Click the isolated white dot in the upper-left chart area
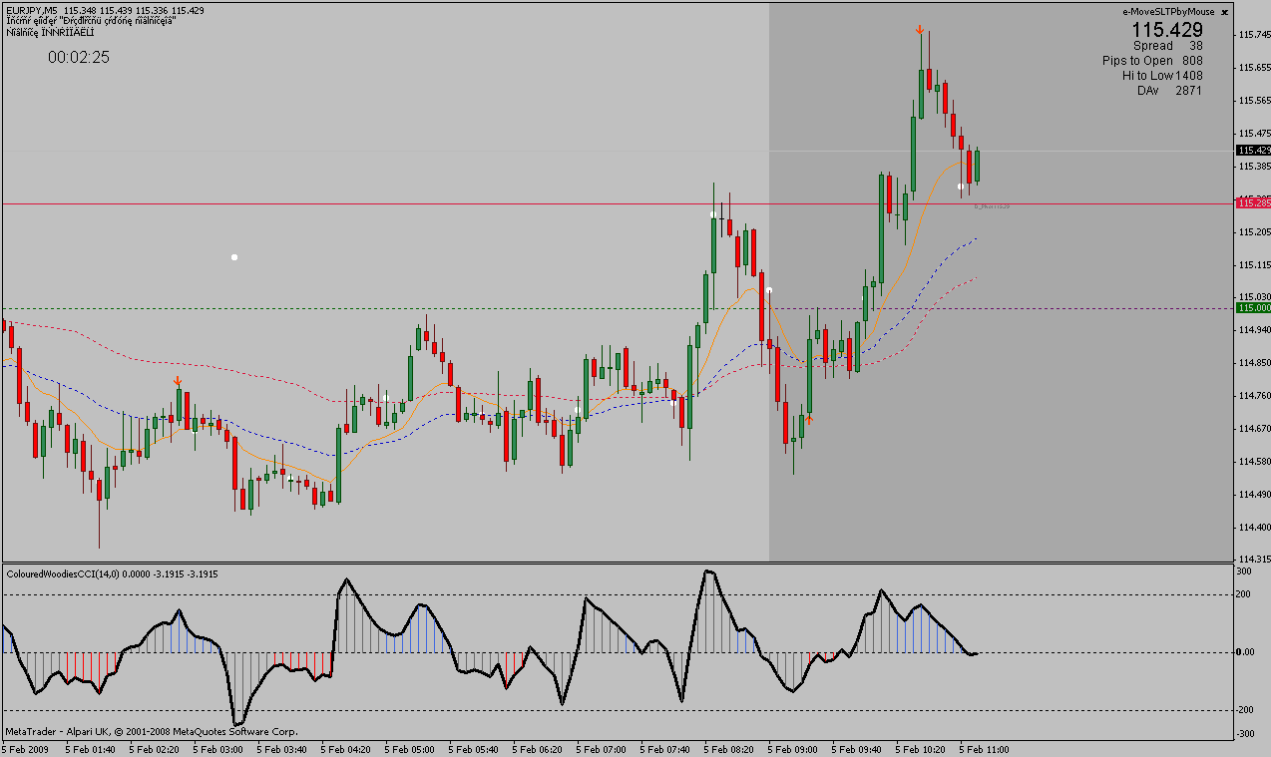1271x757 pixels. click(x=234, y=257)
